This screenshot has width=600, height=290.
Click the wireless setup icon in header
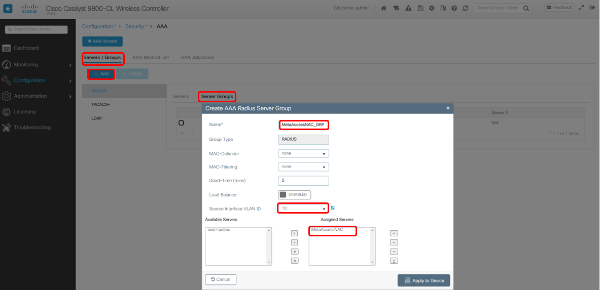click(x=396, y=8)
